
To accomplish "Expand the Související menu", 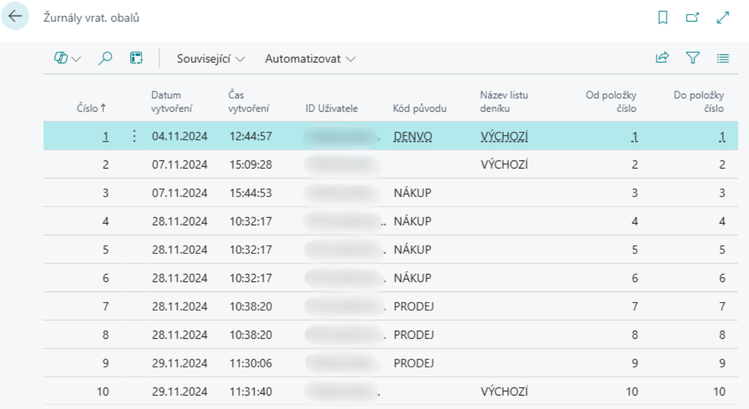I will click(x=211, y=59).
